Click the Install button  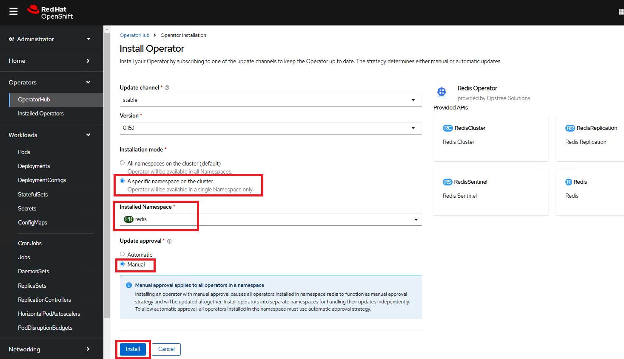coord(133,349)
